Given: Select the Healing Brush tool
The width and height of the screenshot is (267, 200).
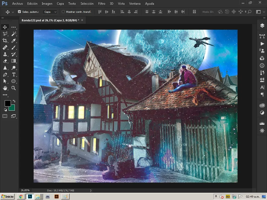Looking at the screenshot, I should click(5, 47).
